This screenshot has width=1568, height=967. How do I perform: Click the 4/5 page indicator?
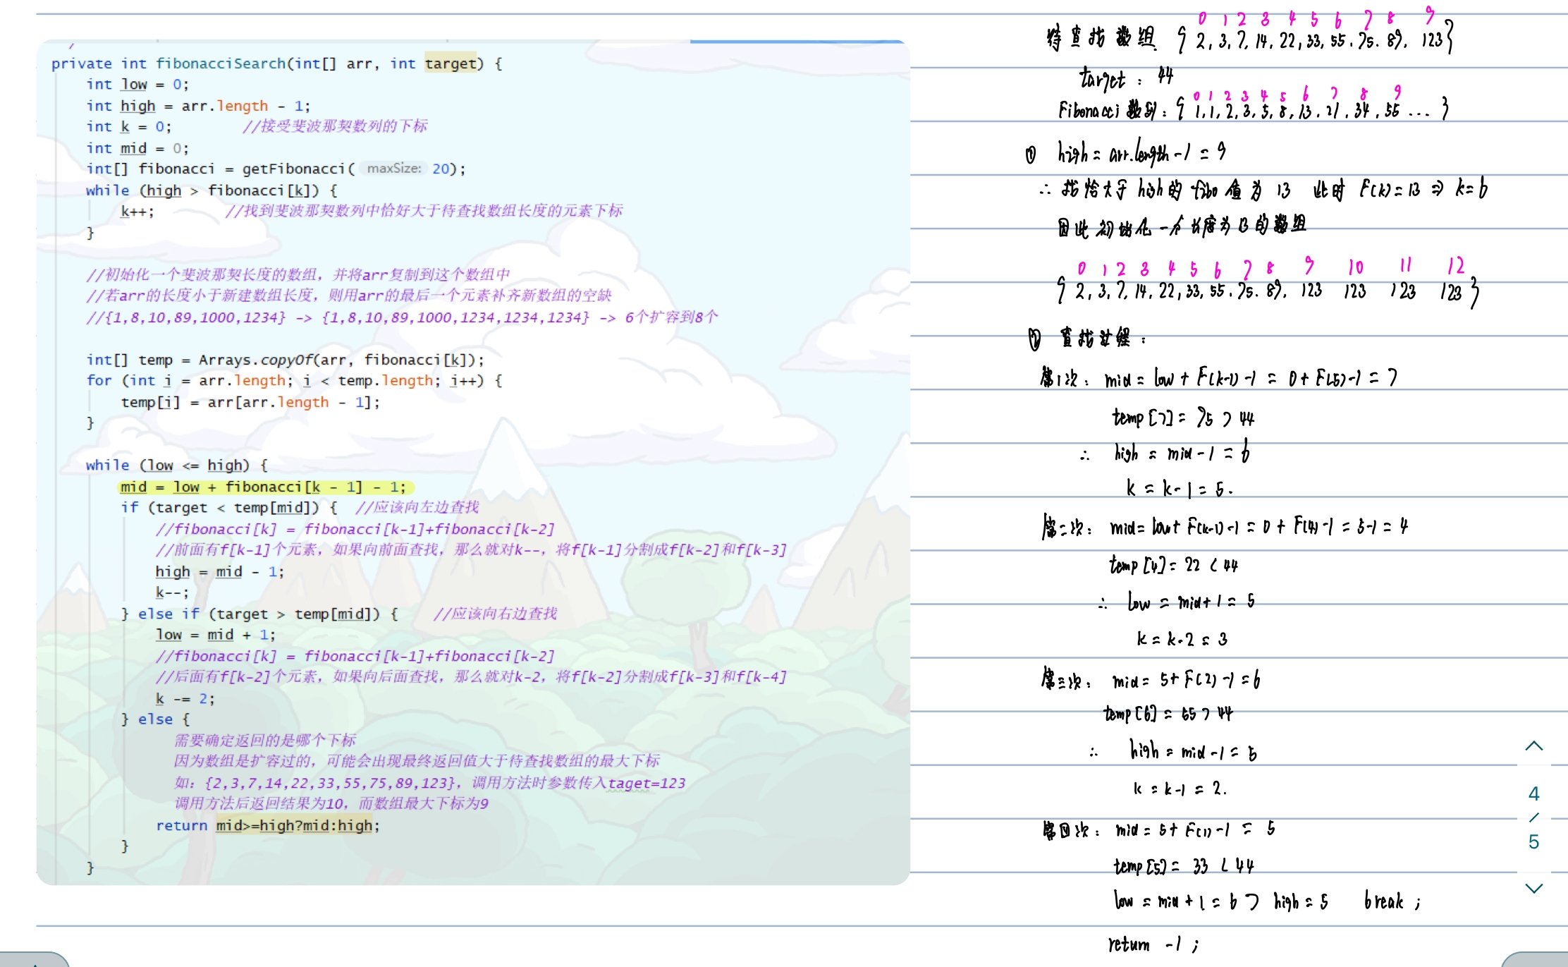point(1533,817)
